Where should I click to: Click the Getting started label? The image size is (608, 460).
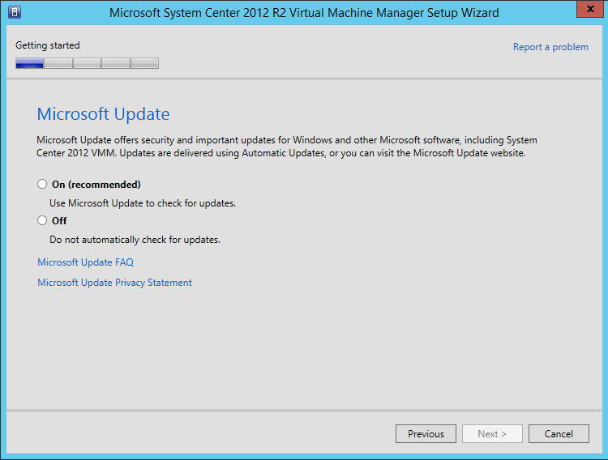coord(48,45)
